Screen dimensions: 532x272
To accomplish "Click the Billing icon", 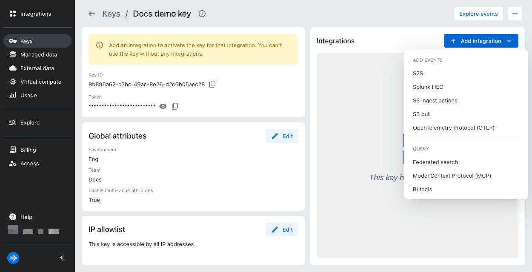I will pyautogui.click(x=13, y=150).
